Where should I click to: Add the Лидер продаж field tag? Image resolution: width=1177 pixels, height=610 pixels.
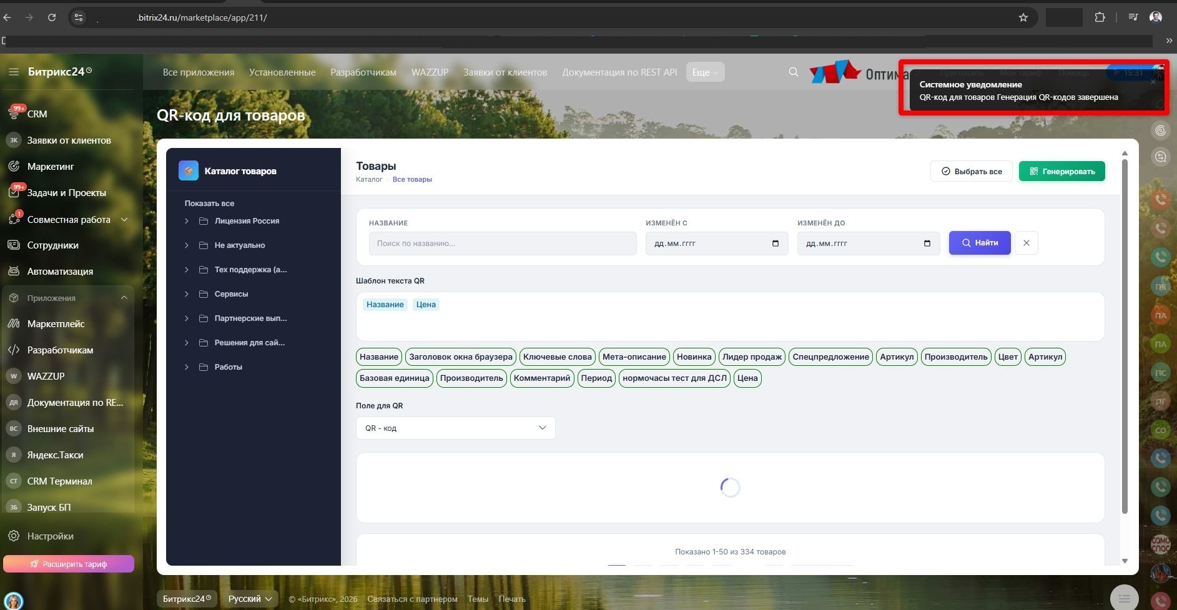[x=752, y=357]
